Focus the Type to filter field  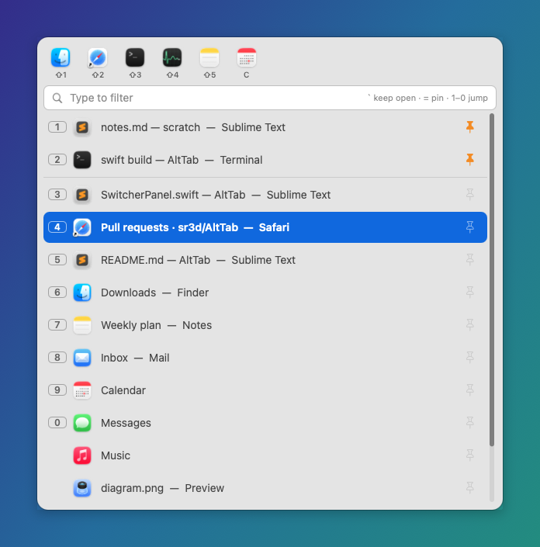[270, 98]
